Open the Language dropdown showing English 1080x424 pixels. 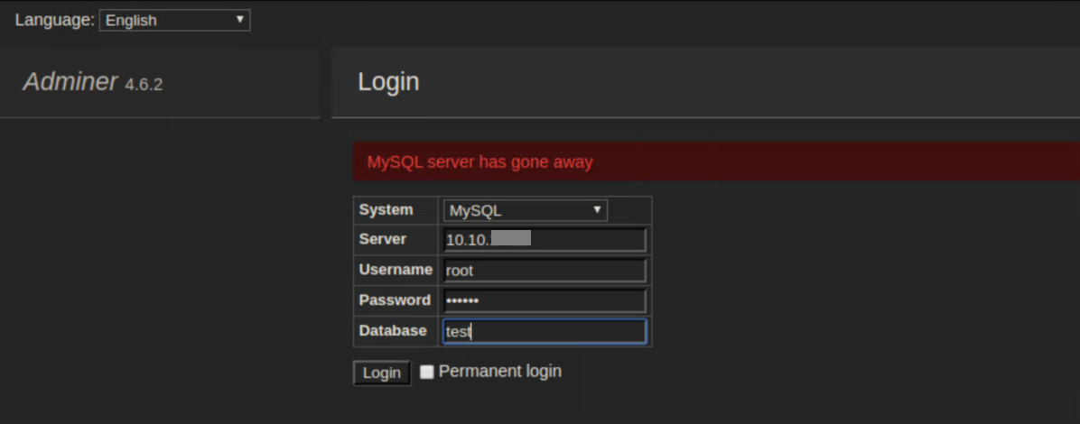click(173, 20)
